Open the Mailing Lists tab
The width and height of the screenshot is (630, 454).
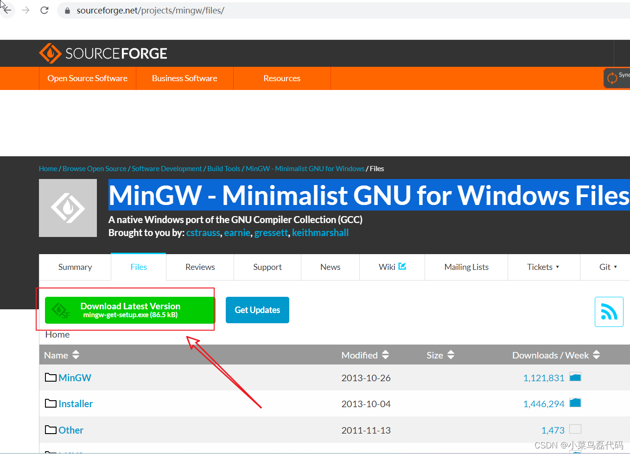coord(466,267)
